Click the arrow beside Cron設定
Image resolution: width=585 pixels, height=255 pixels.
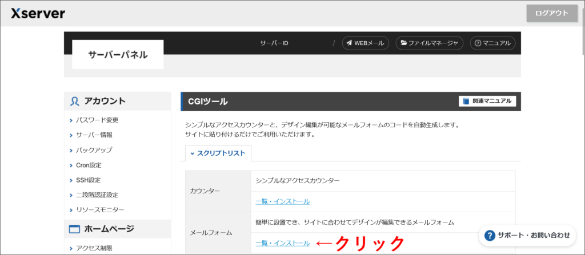(x=71, y=165)
